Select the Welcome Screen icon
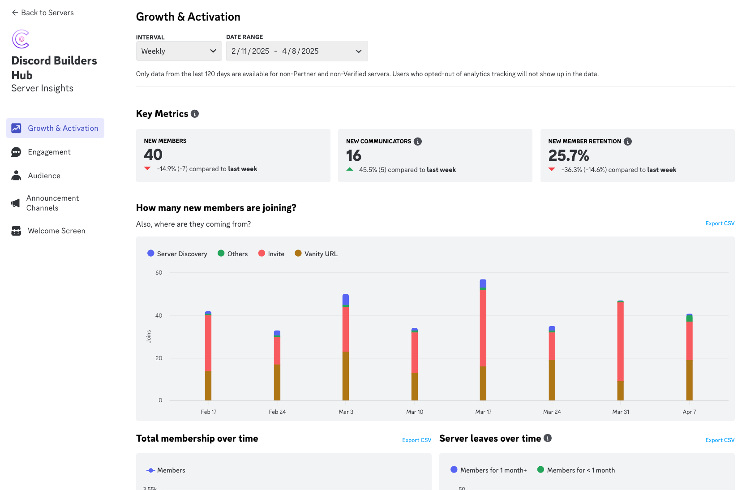 pos(16,231)
